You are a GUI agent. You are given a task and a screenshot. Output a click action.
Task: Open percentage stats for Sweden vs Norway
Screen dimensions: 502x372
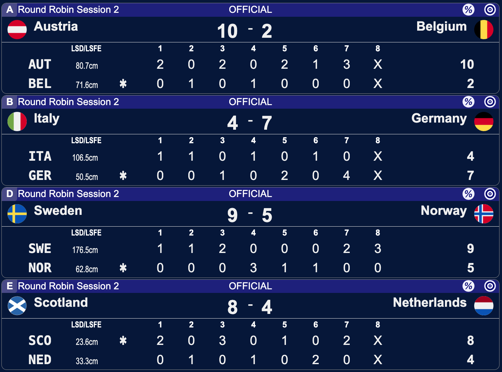468,194
